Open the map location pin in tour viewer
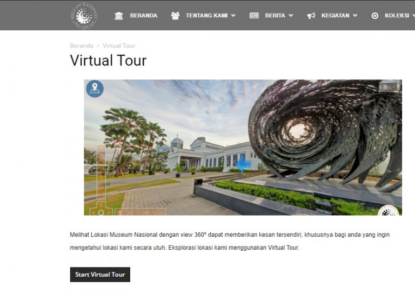This screenshot has height=294, width=415. click(95, 89)
